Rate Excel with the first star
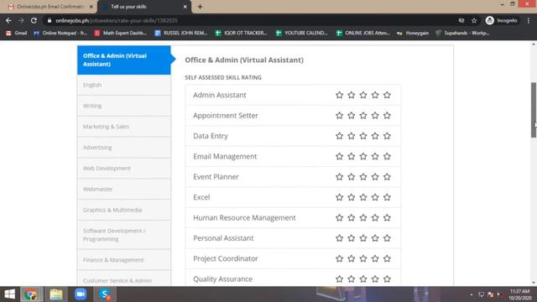The height and width of the screenshot is (302, 537). 339,197
